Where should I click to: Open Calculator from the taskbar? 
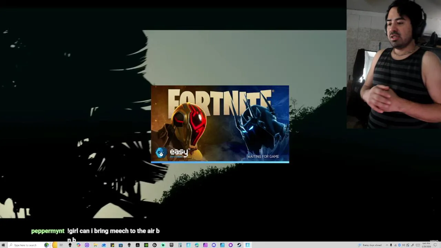tap(180, 245)
